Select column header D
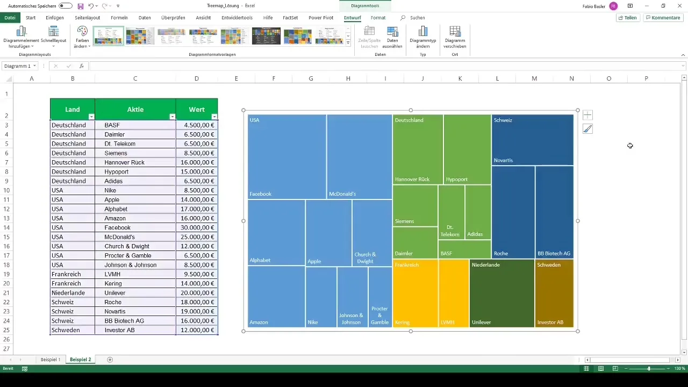The image size is (688, 387). [x=197, y=78]
